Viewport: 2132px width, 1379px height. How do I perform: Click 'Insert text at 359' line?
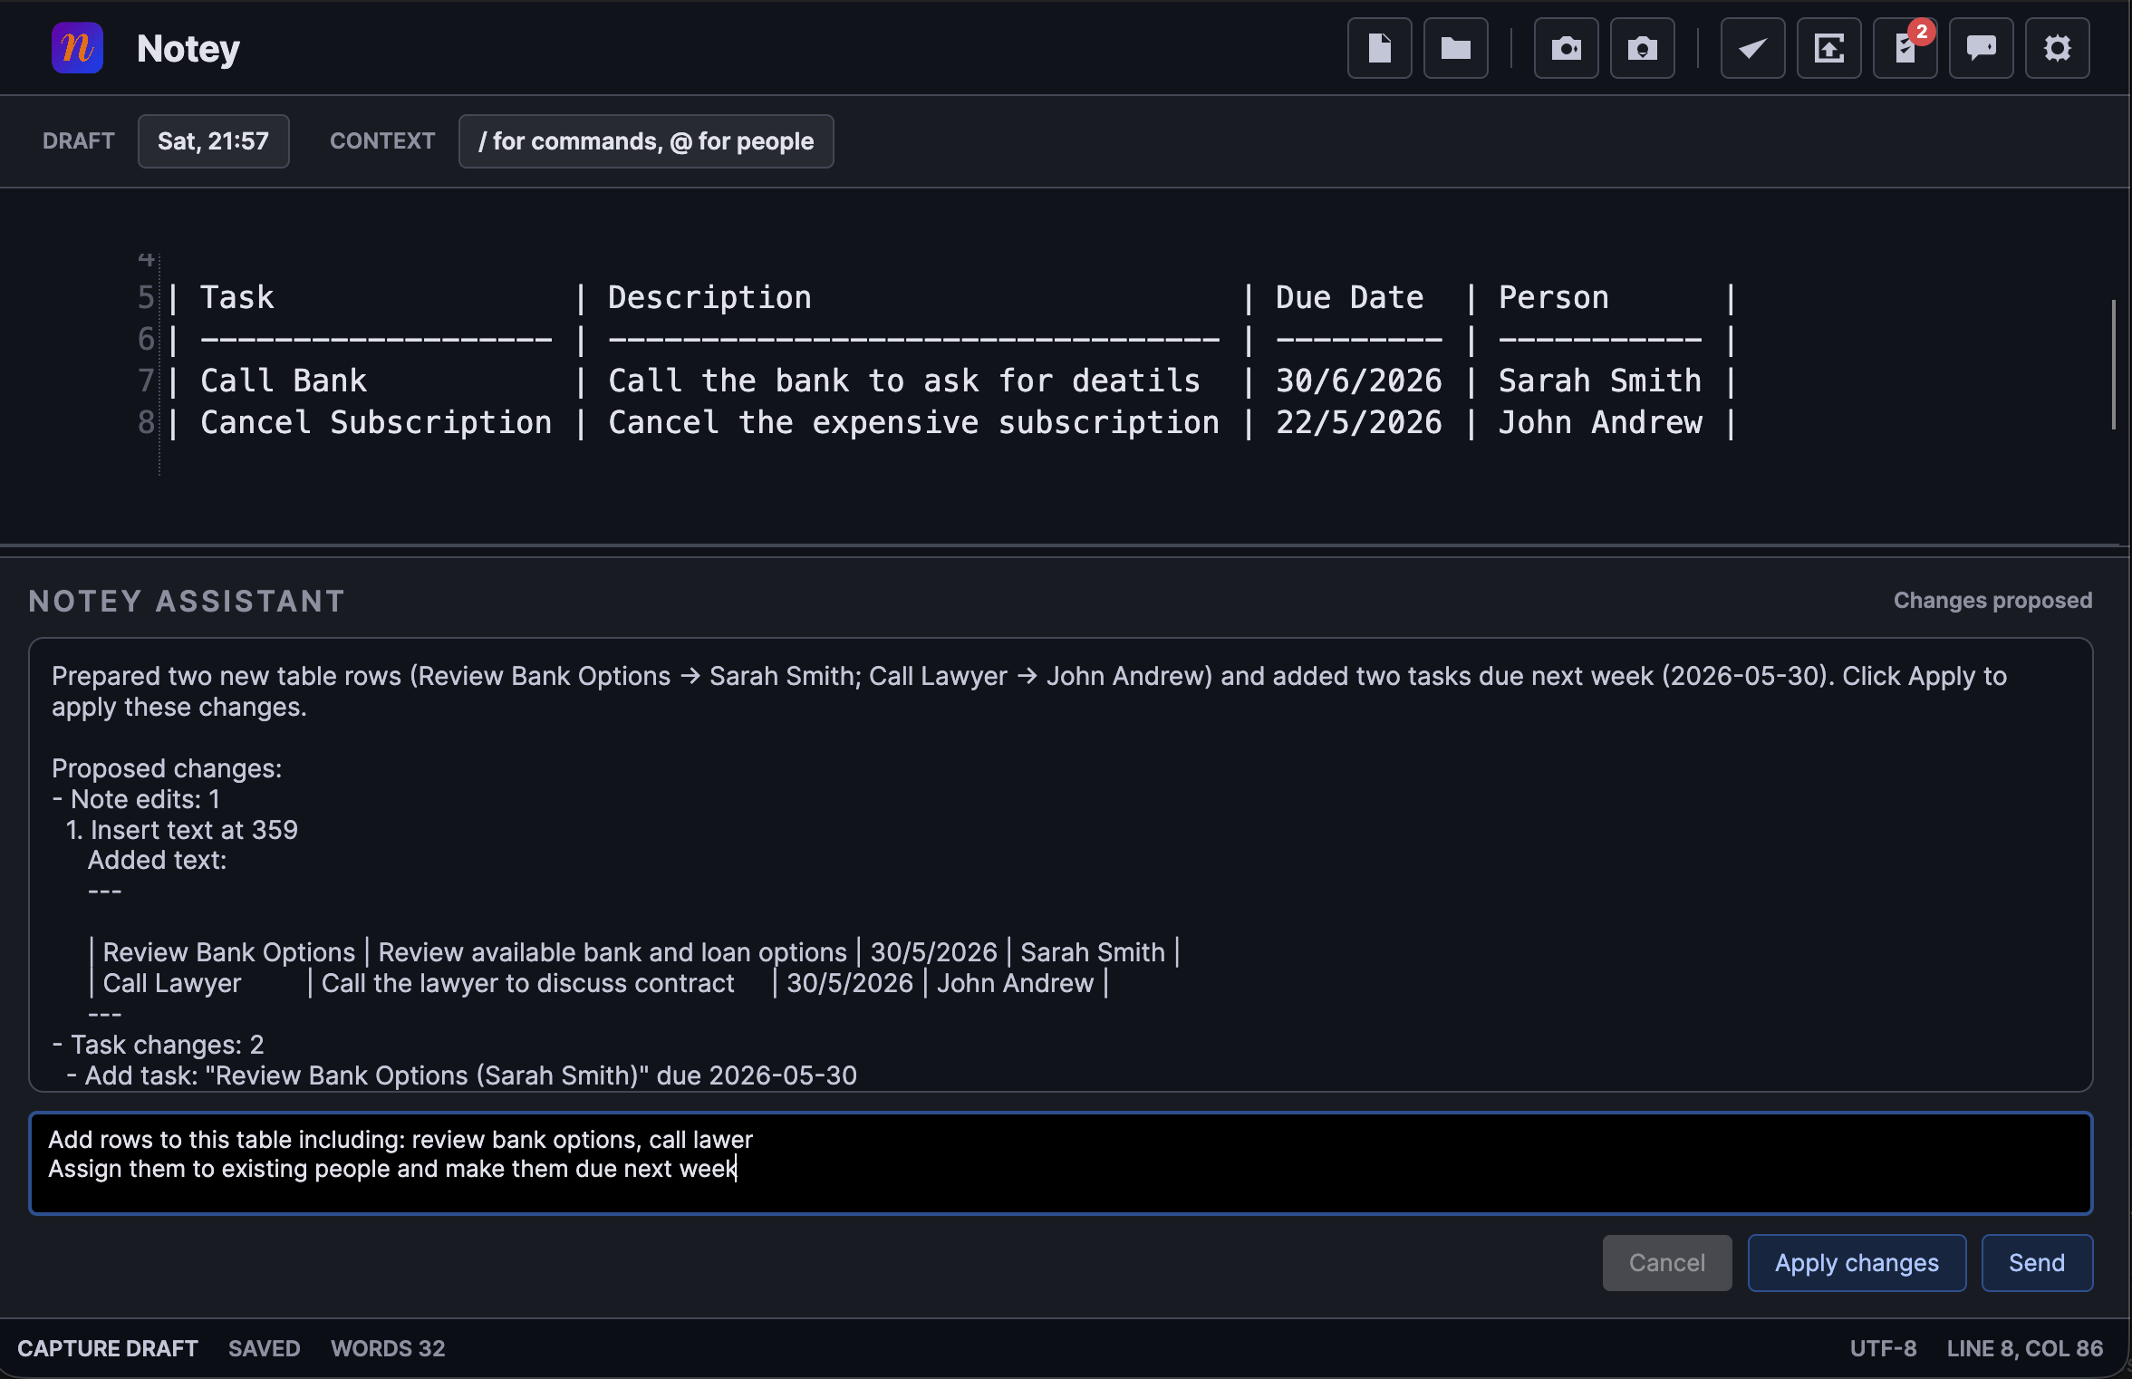[x=182, y=830]
